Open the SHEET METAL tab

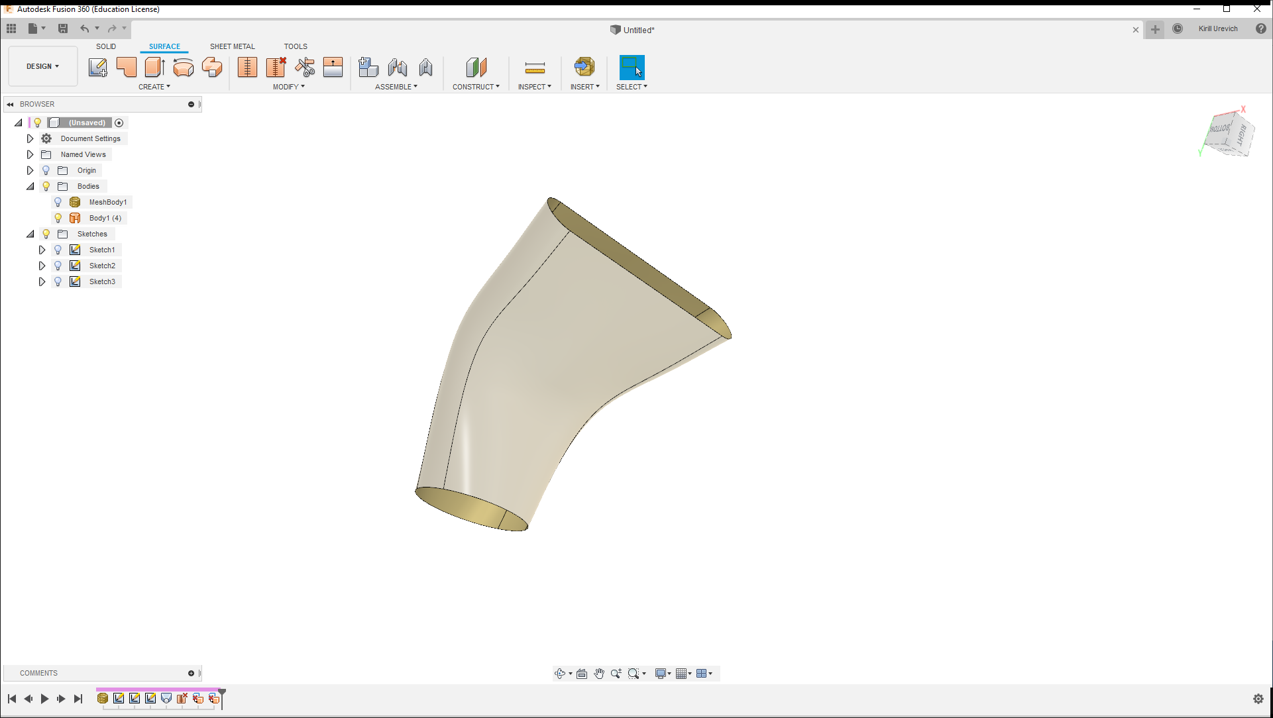[232, 46]
